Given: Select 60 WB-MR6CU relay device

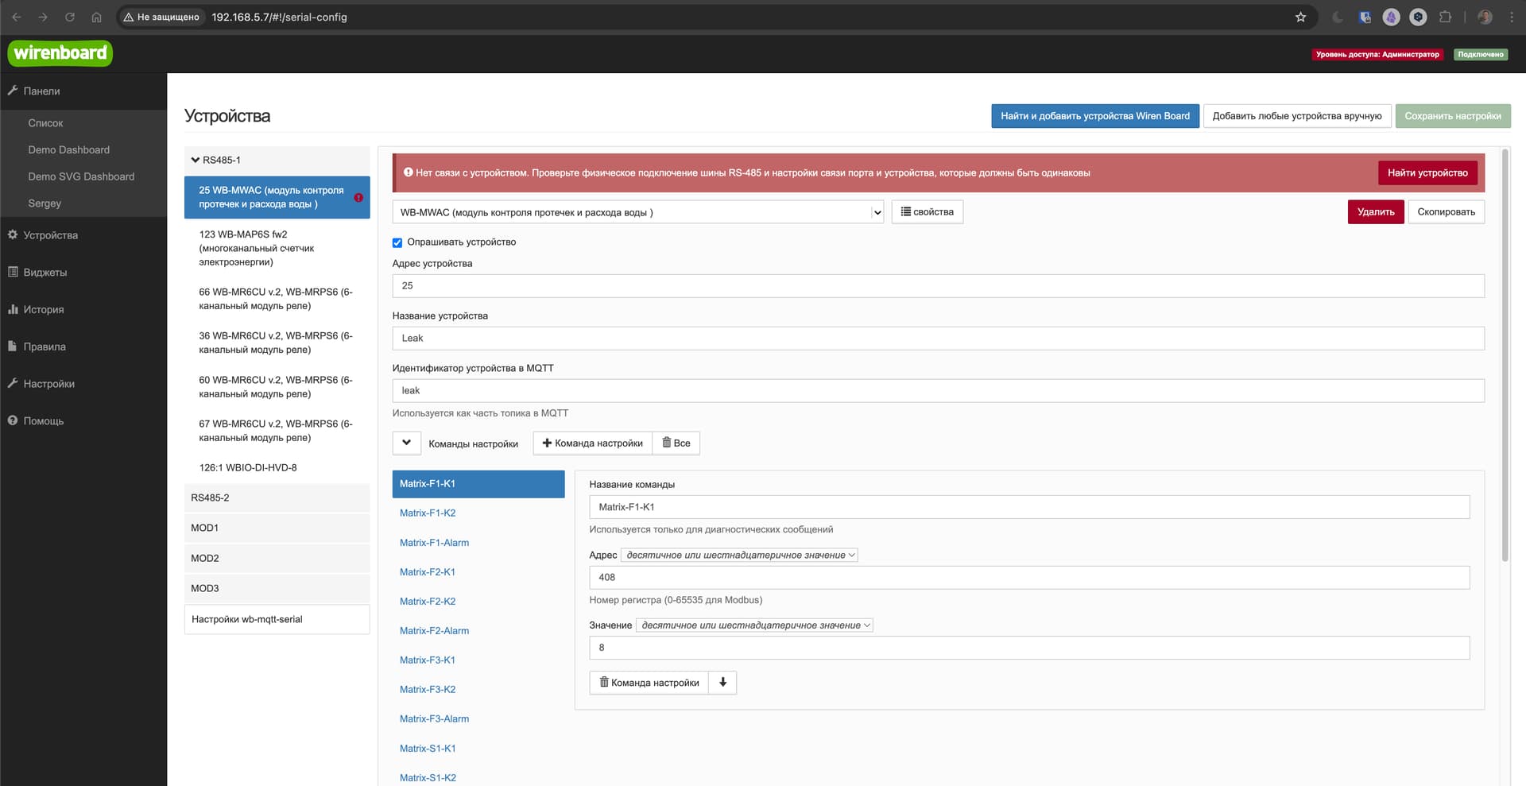Looking at the screenshot, I should coord(277,387).
